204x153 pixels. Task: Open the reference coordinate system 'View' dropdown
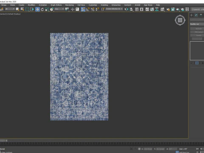point(59,9)
